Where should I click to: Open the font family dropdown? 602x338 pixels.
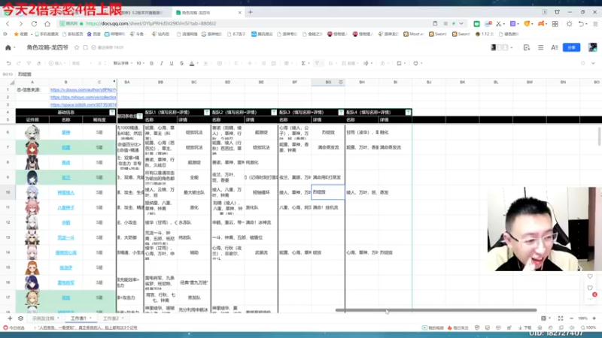(x=123, y=63)
